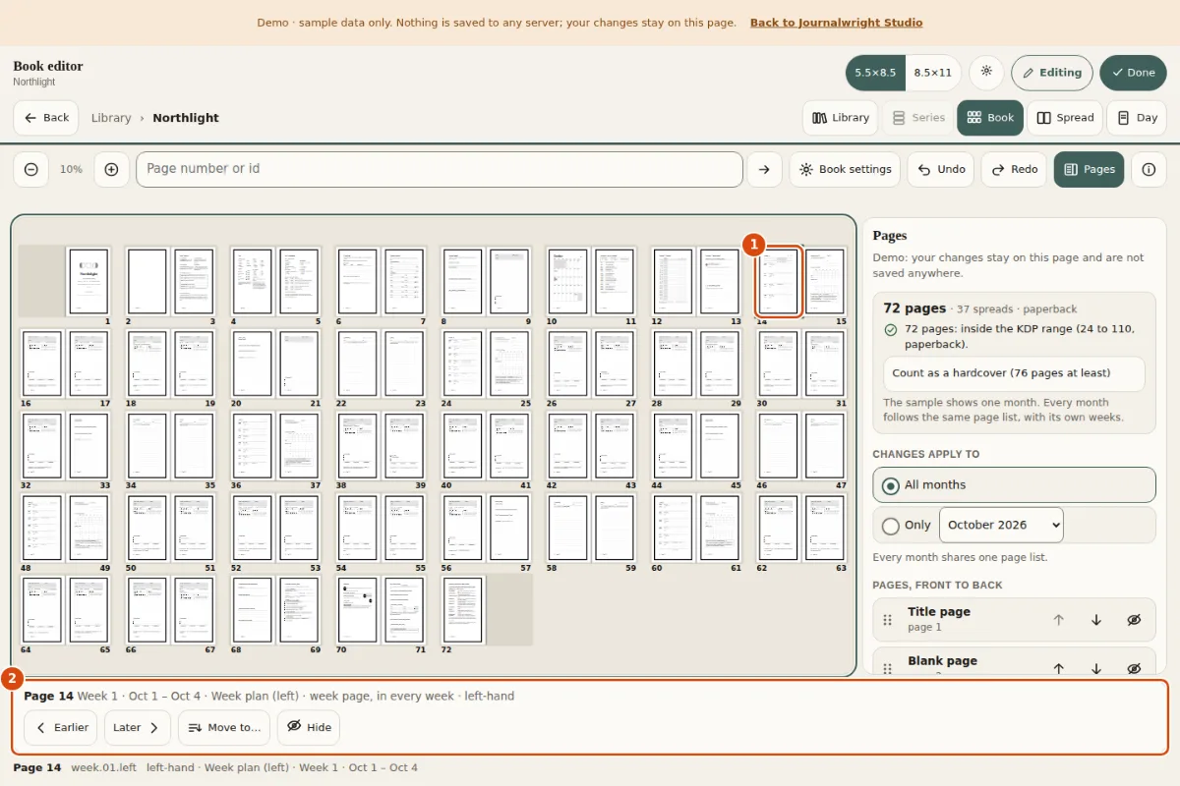Switch to Day view tab
This screenshot has height=786, width=1180.
coord(1137,118)
